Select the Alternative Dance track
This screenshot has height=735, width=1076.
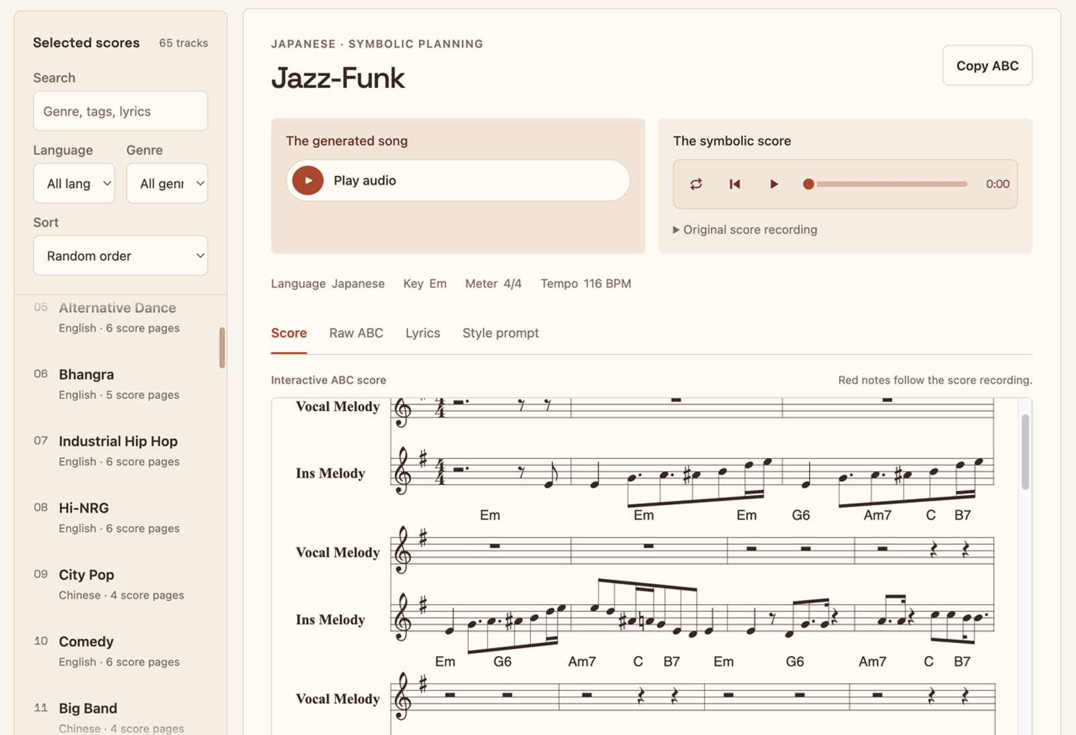click(120, 317)
